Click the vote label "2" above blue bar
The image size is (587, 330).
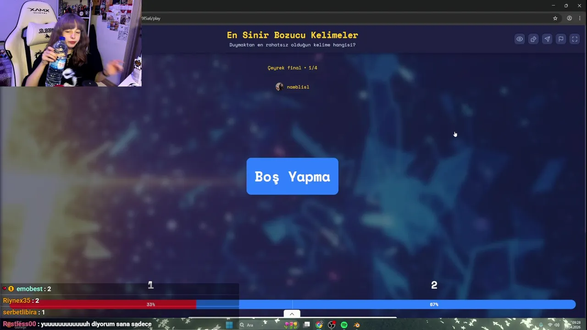click(x=434, y=286)
